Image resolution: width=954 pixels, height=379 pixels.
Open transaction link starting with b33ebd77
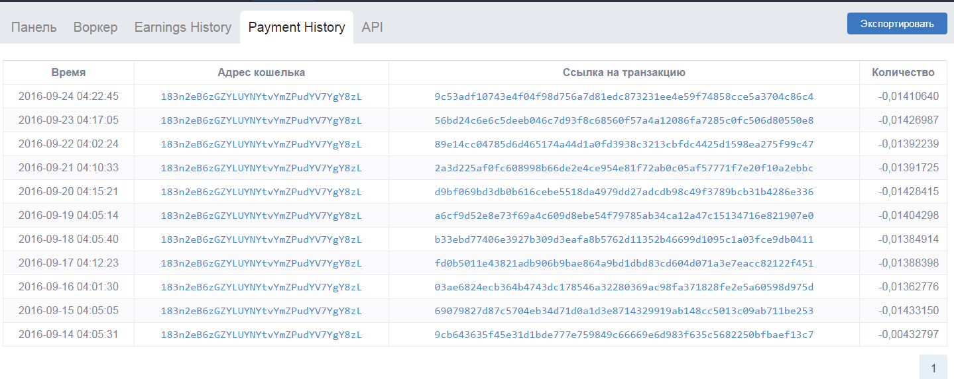(x=623, y=239)
